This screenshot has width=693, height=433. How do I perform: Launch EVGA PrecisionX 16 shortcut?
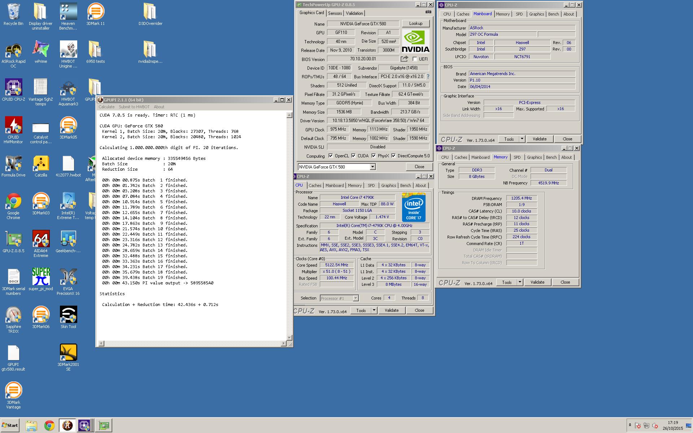click(68, 282)
